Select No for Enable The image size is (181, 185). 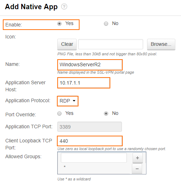tap(106, 24)
